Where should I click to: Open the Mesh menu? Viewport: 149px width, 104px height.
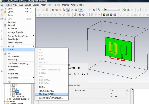coord(44,5)
